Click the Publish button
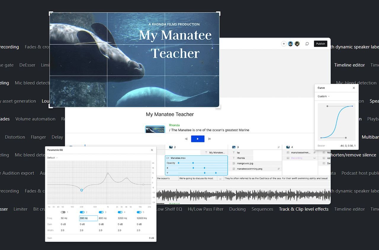The image size is (379, 250). pos(320,44)
